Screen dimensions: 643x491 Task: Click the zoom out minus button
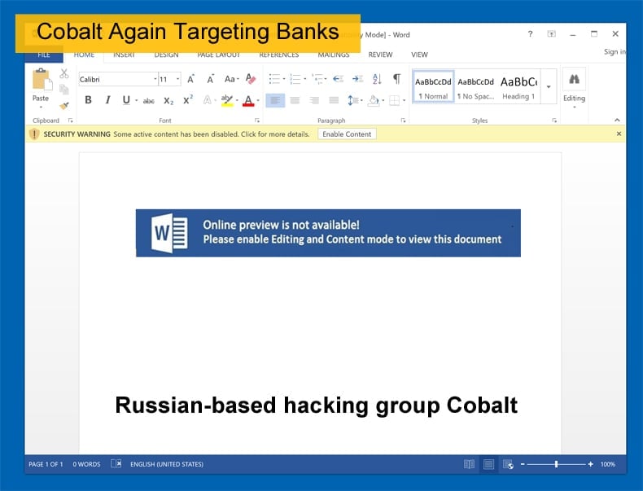coord(523,464)
